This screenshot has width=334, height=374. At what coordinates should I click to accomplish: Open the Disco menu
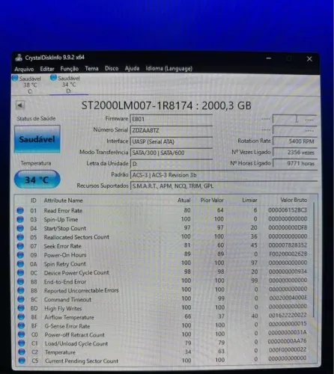pyautogui.click(x=112, y=69)
